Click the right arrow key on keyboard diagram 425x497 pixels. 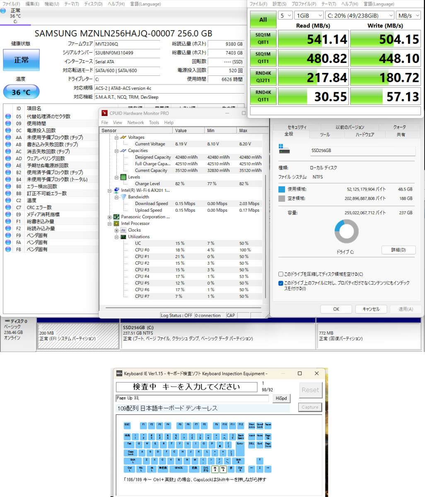tap(268, 469)
